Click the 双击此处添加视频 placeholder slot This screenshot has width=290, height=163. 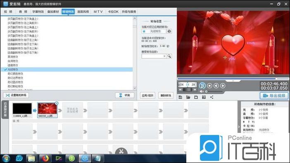pyautogui.click(x=73, y=110)
